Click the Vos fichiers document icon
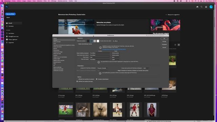Image resolution: width=217 pixels, height=122 pixels. 7,33
